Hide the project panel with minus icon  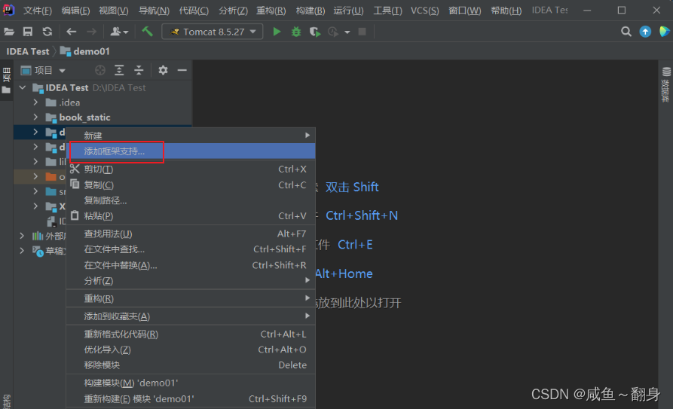tap(182, 70)
